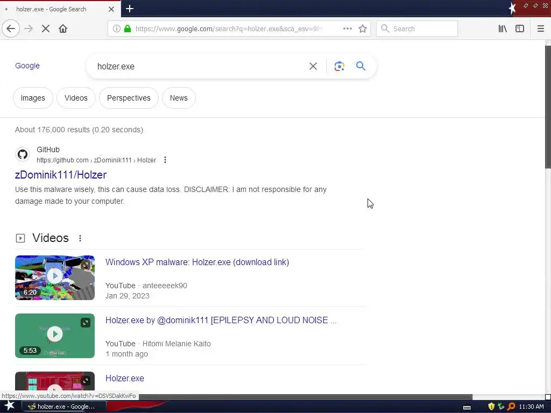Open the yellow shield security tray icon
The width and height of the screenshot is (551, 413).
tap(491, 407)
